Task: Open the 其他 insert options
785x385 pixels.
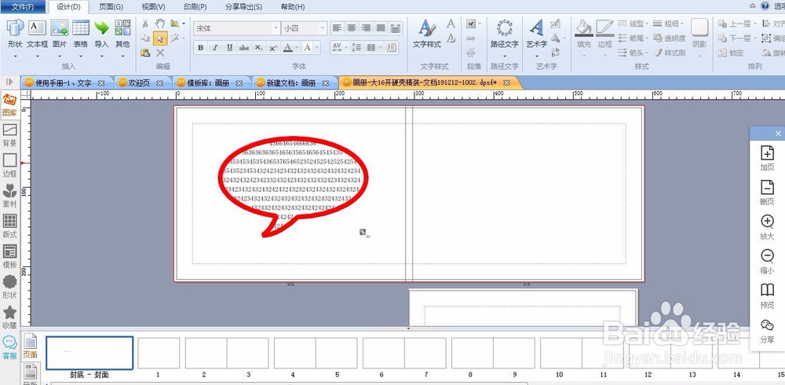Action: point(122,34)
